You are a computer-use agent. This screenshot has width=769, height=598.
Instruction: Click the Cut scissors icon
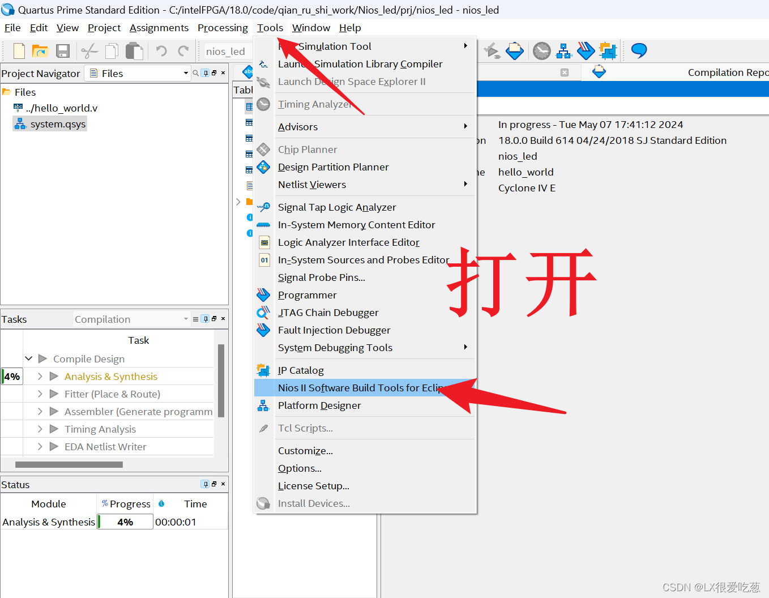click(x=89, y=51)
